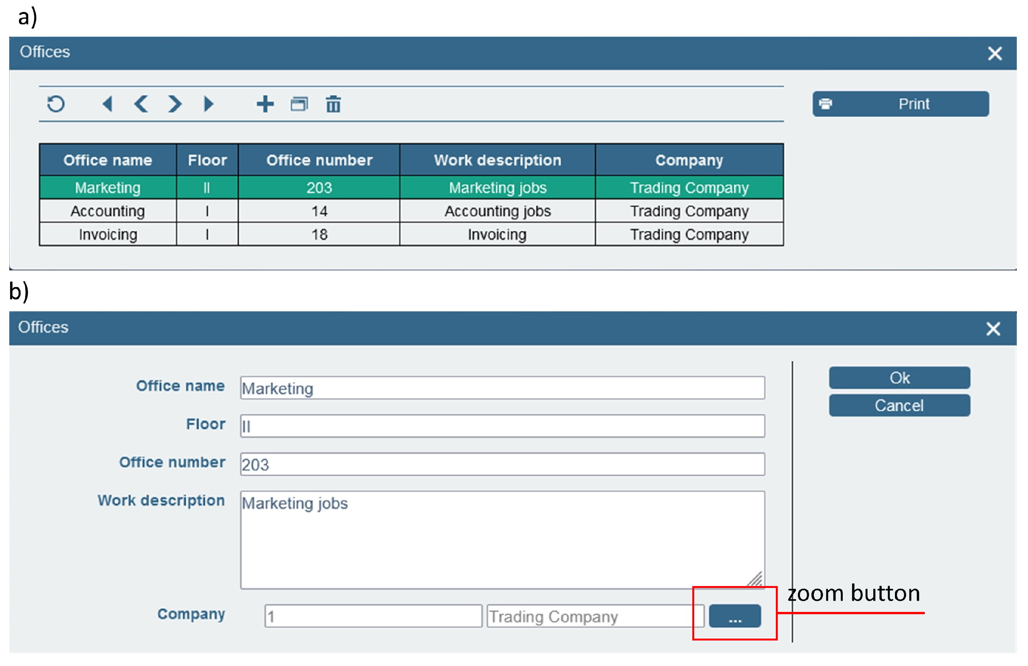
Task: Click the Company column header
Action: [x=689, y=160]
